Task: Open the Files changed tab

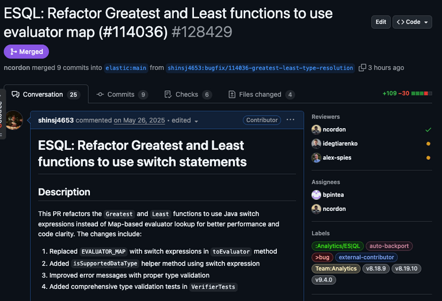Action: pyautogui.click(x=261, y=94)
